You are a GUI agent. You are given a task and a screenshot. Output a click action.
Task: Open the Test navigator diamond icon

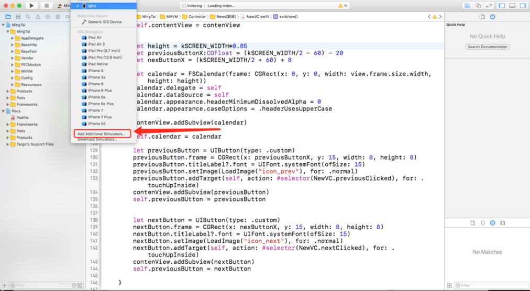point(48,17)
